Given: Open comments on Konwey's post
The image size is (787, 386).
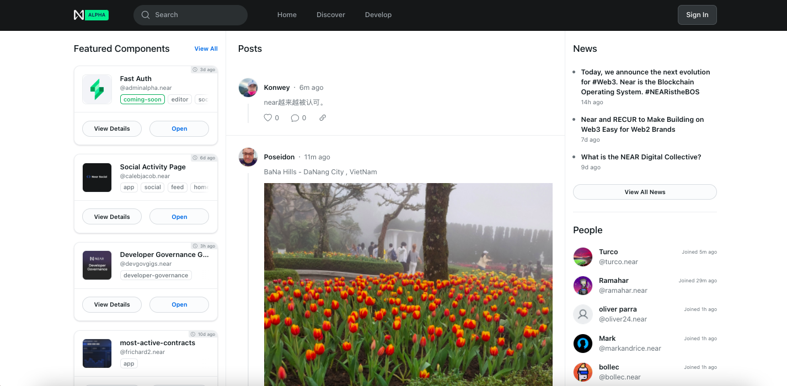Looking at the screenshot, I should tap(295, 117).
